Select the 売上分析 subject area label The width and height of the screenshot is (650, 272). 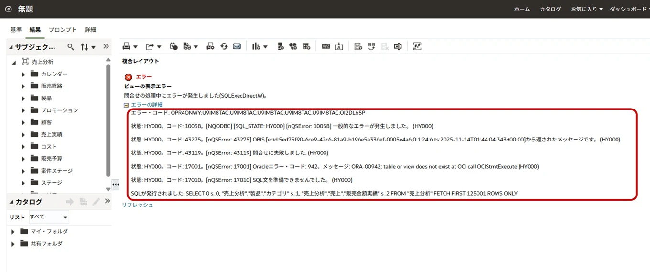click(x=43, y=62)
